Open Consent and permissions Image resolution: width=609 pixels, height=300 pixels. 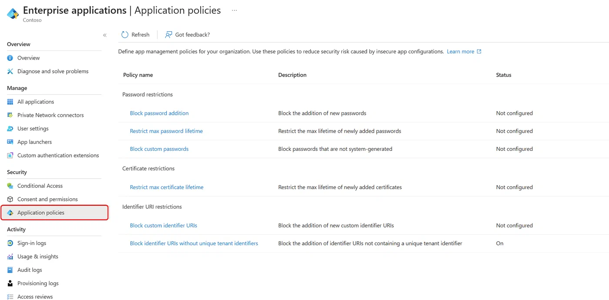click(47, 199)
